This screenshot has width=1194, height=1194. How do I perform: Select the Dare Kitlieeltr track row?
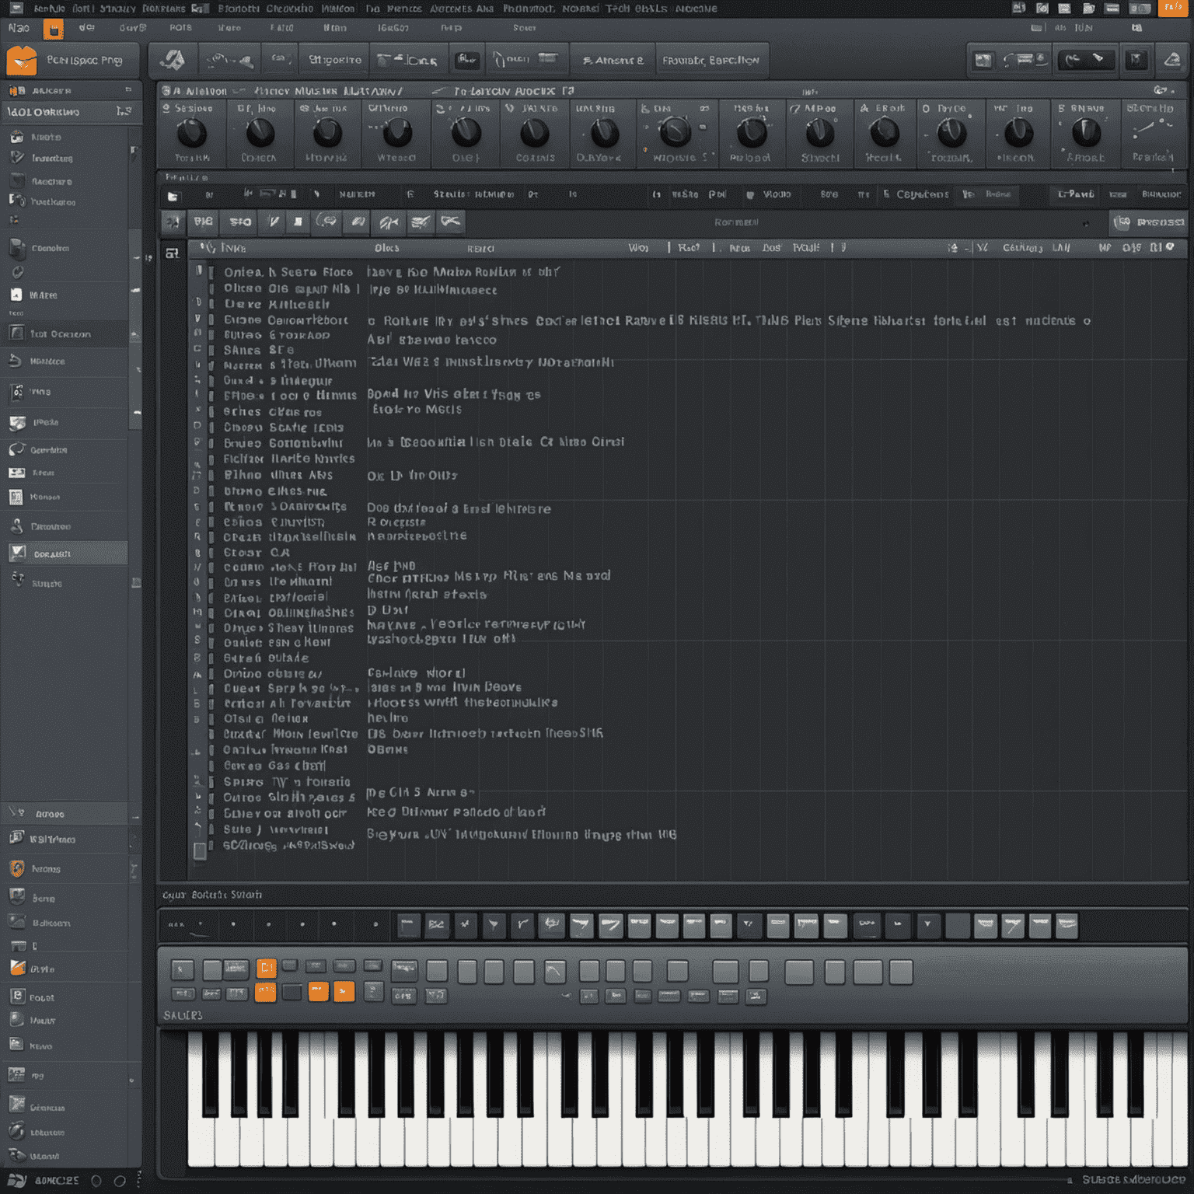(277, 304)
